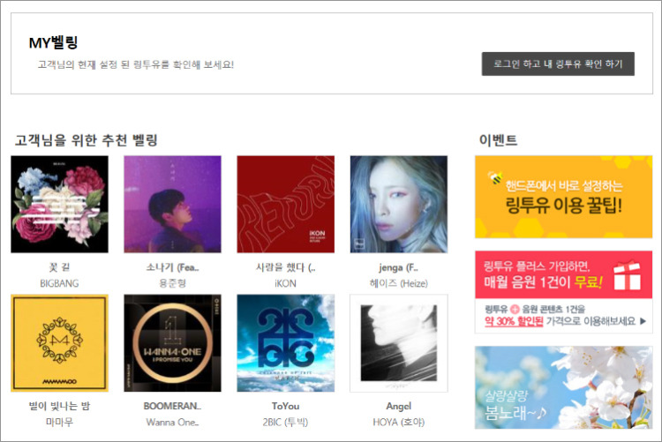Viewport: 662px width, 442px height.
Task: Open HOYA Angel album cover
Action: click(x=399, y=343)
